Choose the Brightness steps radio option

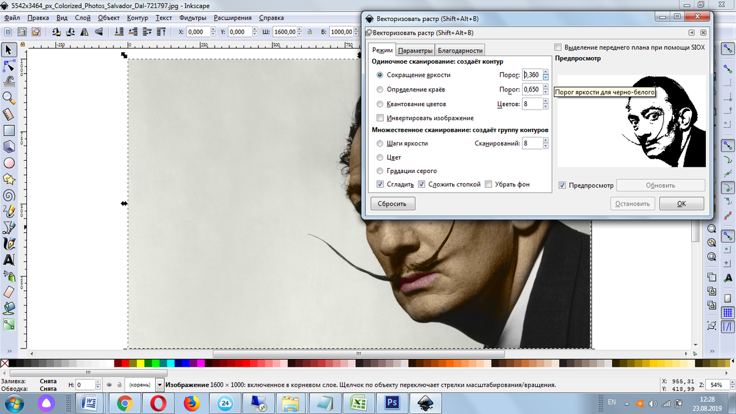click(x=380, y=143)
